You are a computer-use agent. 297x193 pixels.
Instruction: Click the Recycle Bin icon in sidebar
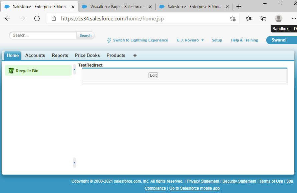11,71
